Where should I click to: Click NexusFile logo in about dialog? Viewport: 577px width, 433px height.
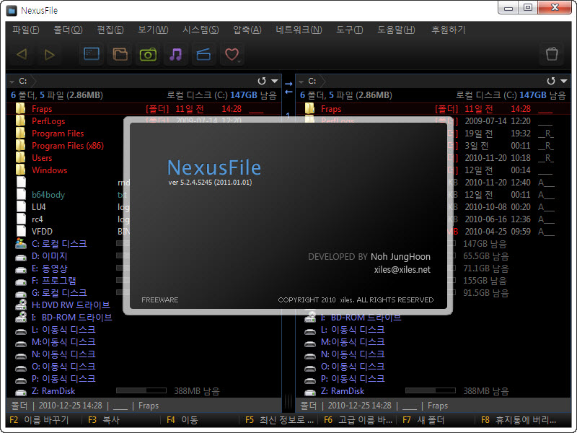(x=214, y=167)
